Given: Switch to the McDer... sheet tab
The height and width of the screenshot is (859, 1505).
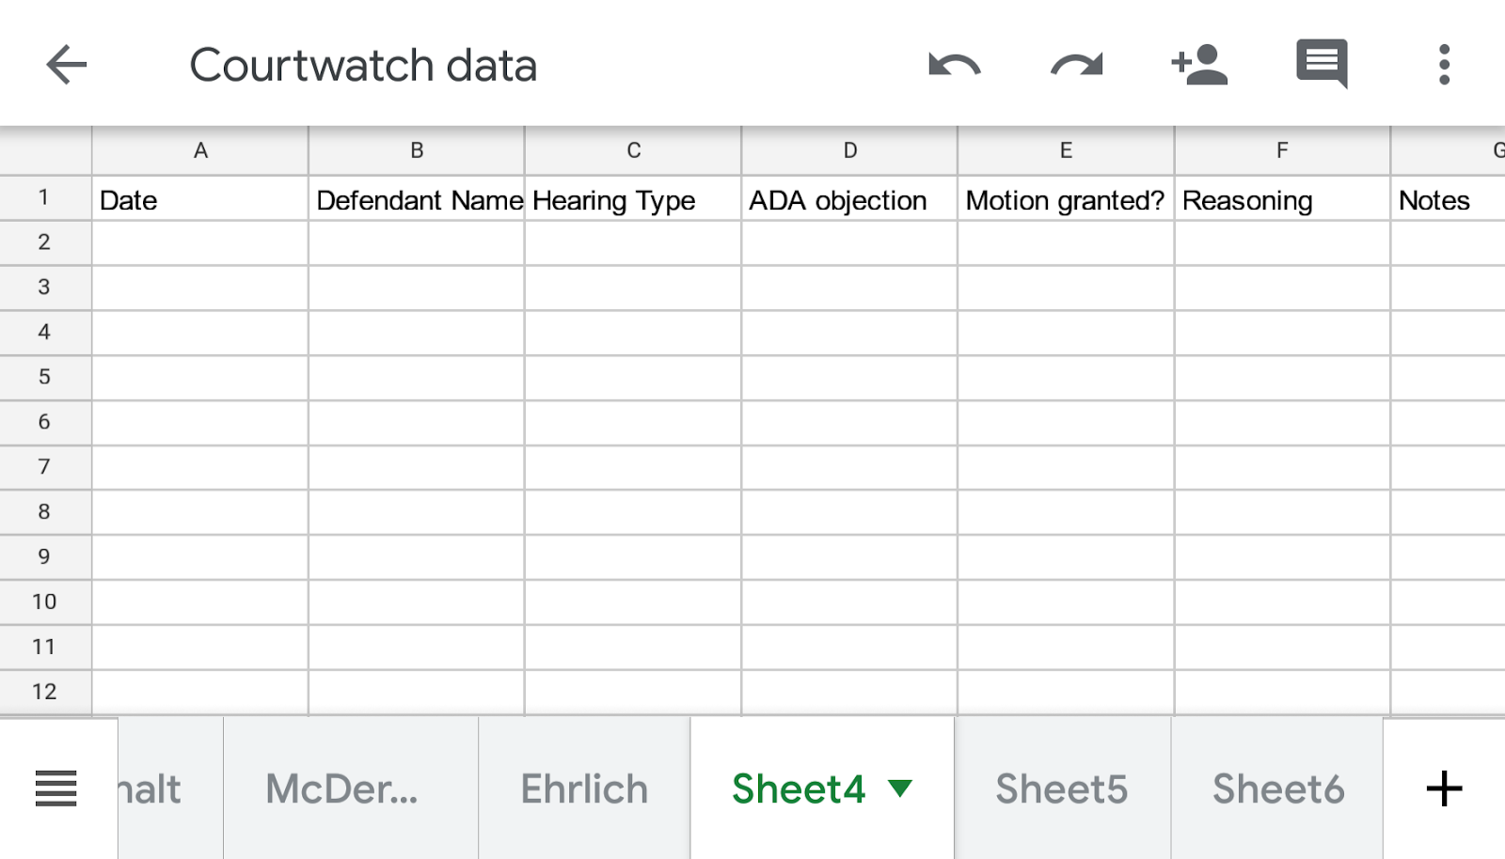Looking at the screenshot, I should pos(341,789).
